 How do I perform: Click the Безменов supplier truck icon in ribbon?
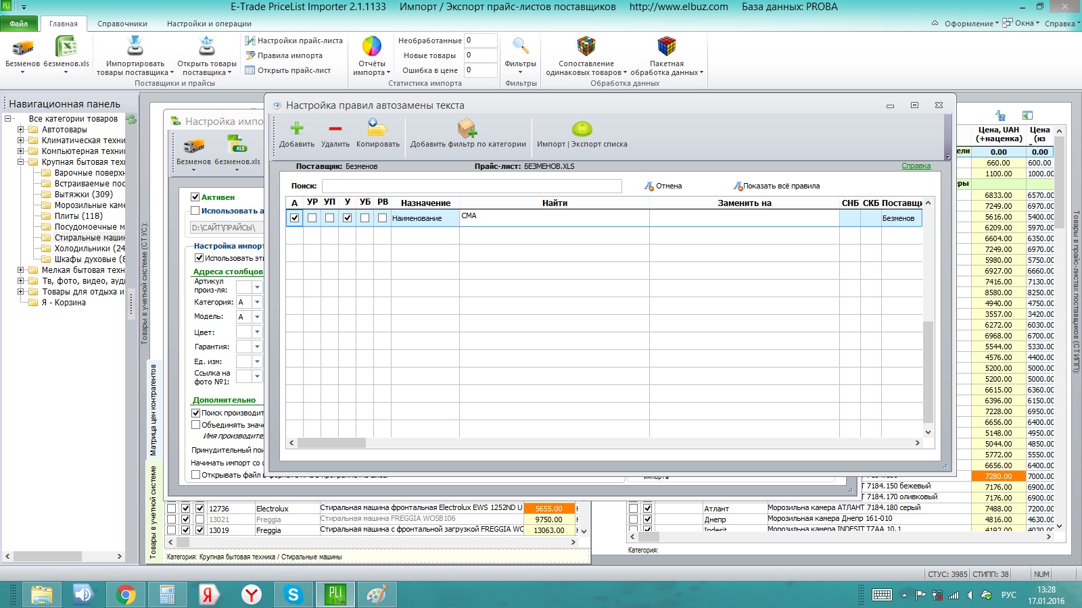tap(22, 47)
